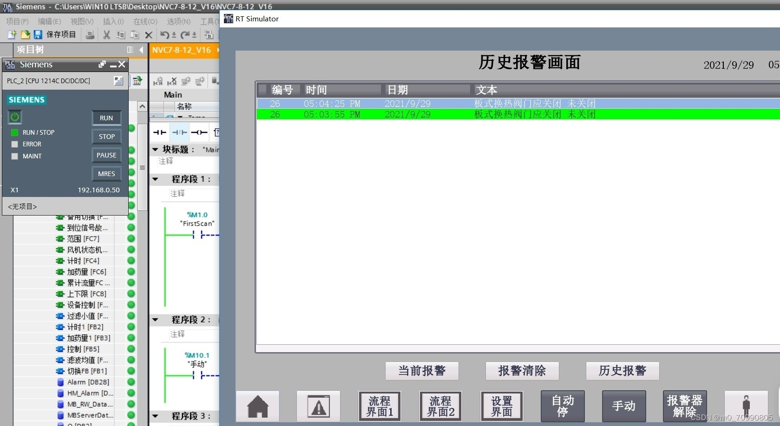
Task: Click the project tree column layout icon
Action: pyautogui.click(x=130, y=50)
